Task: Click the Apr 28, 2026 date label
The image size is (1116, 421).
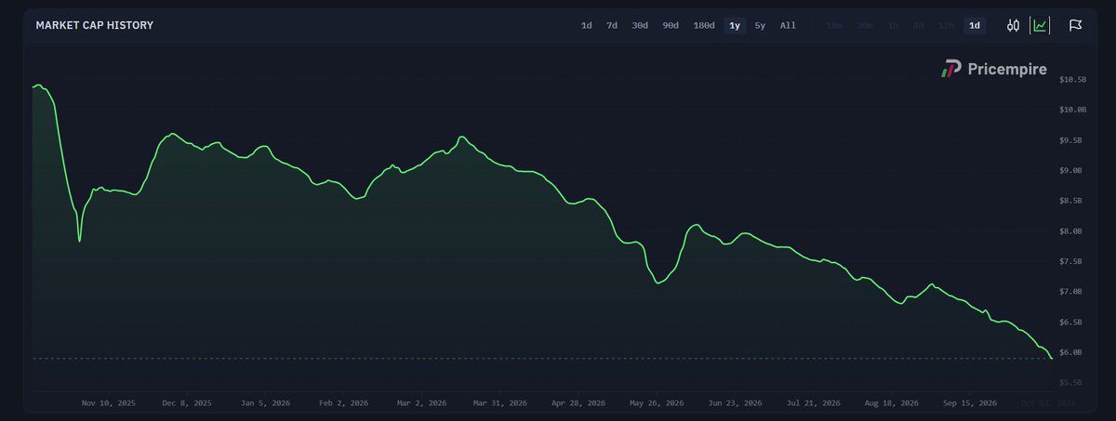Action: click(578, 403)
